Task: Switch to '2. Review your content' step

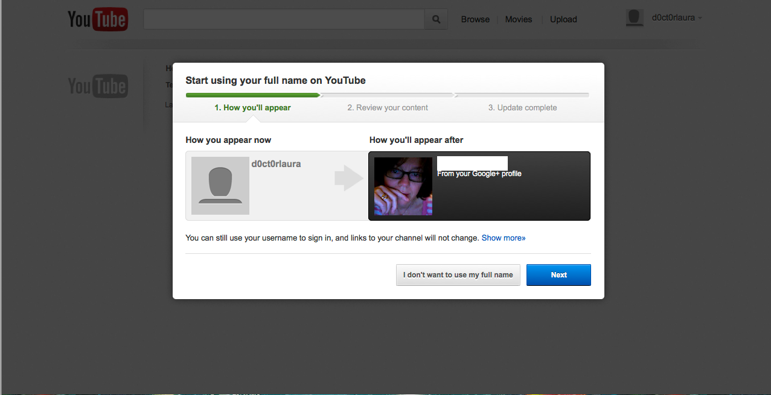Action: click(x=387, y=108)
